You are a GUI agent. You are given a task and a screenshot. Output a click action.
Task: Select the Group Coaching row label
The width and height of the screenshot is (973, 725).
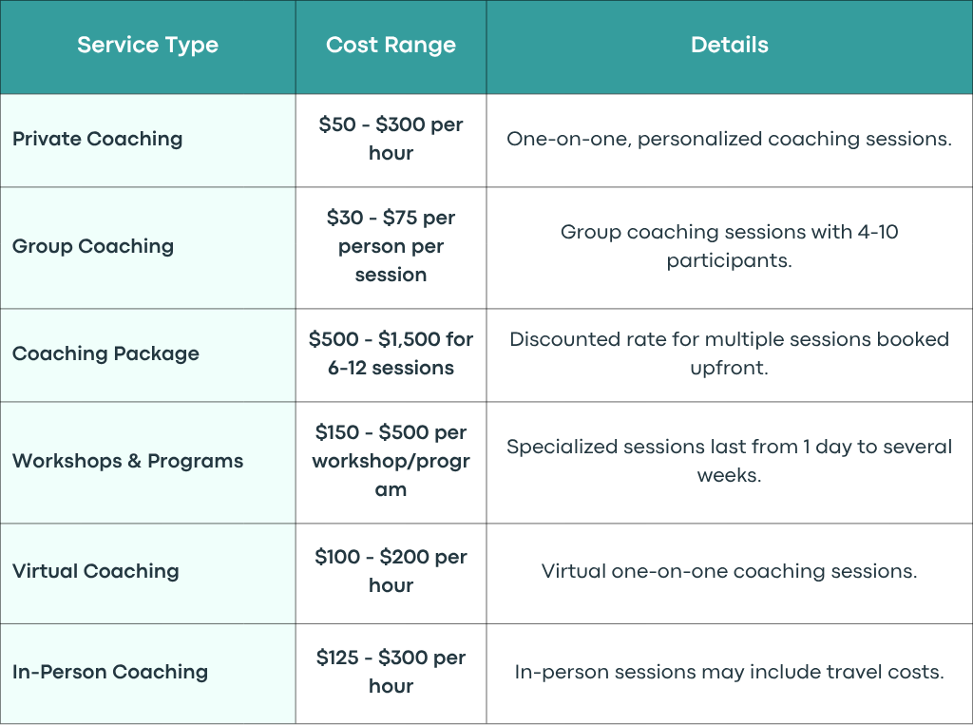coord(93,246)
